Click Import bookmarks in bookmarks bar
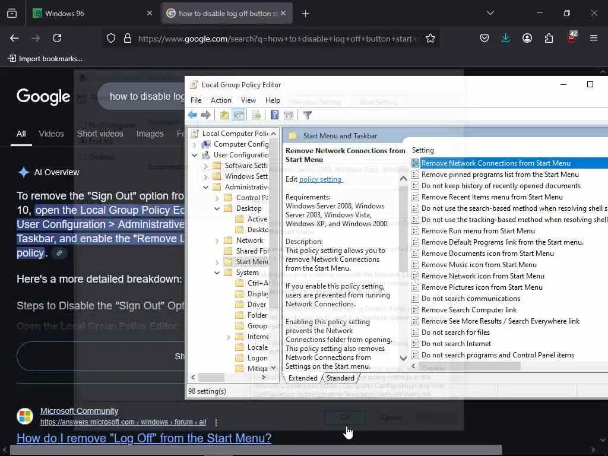This screenshot has height=456, width=608. coord(45,59)
